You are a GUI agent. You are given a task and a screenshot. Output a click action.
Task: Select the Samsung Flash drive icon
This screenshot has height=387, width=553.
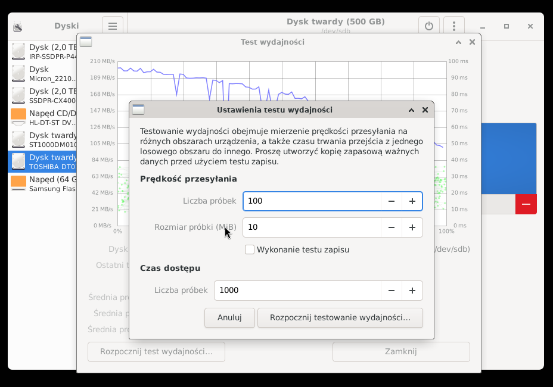pyautogui.click(x=18, y=183)
